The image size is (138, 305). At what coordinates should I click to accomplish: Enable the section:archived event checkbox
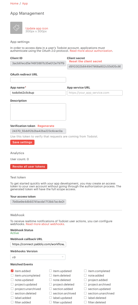pyautogui.click(x=50, y=293)
